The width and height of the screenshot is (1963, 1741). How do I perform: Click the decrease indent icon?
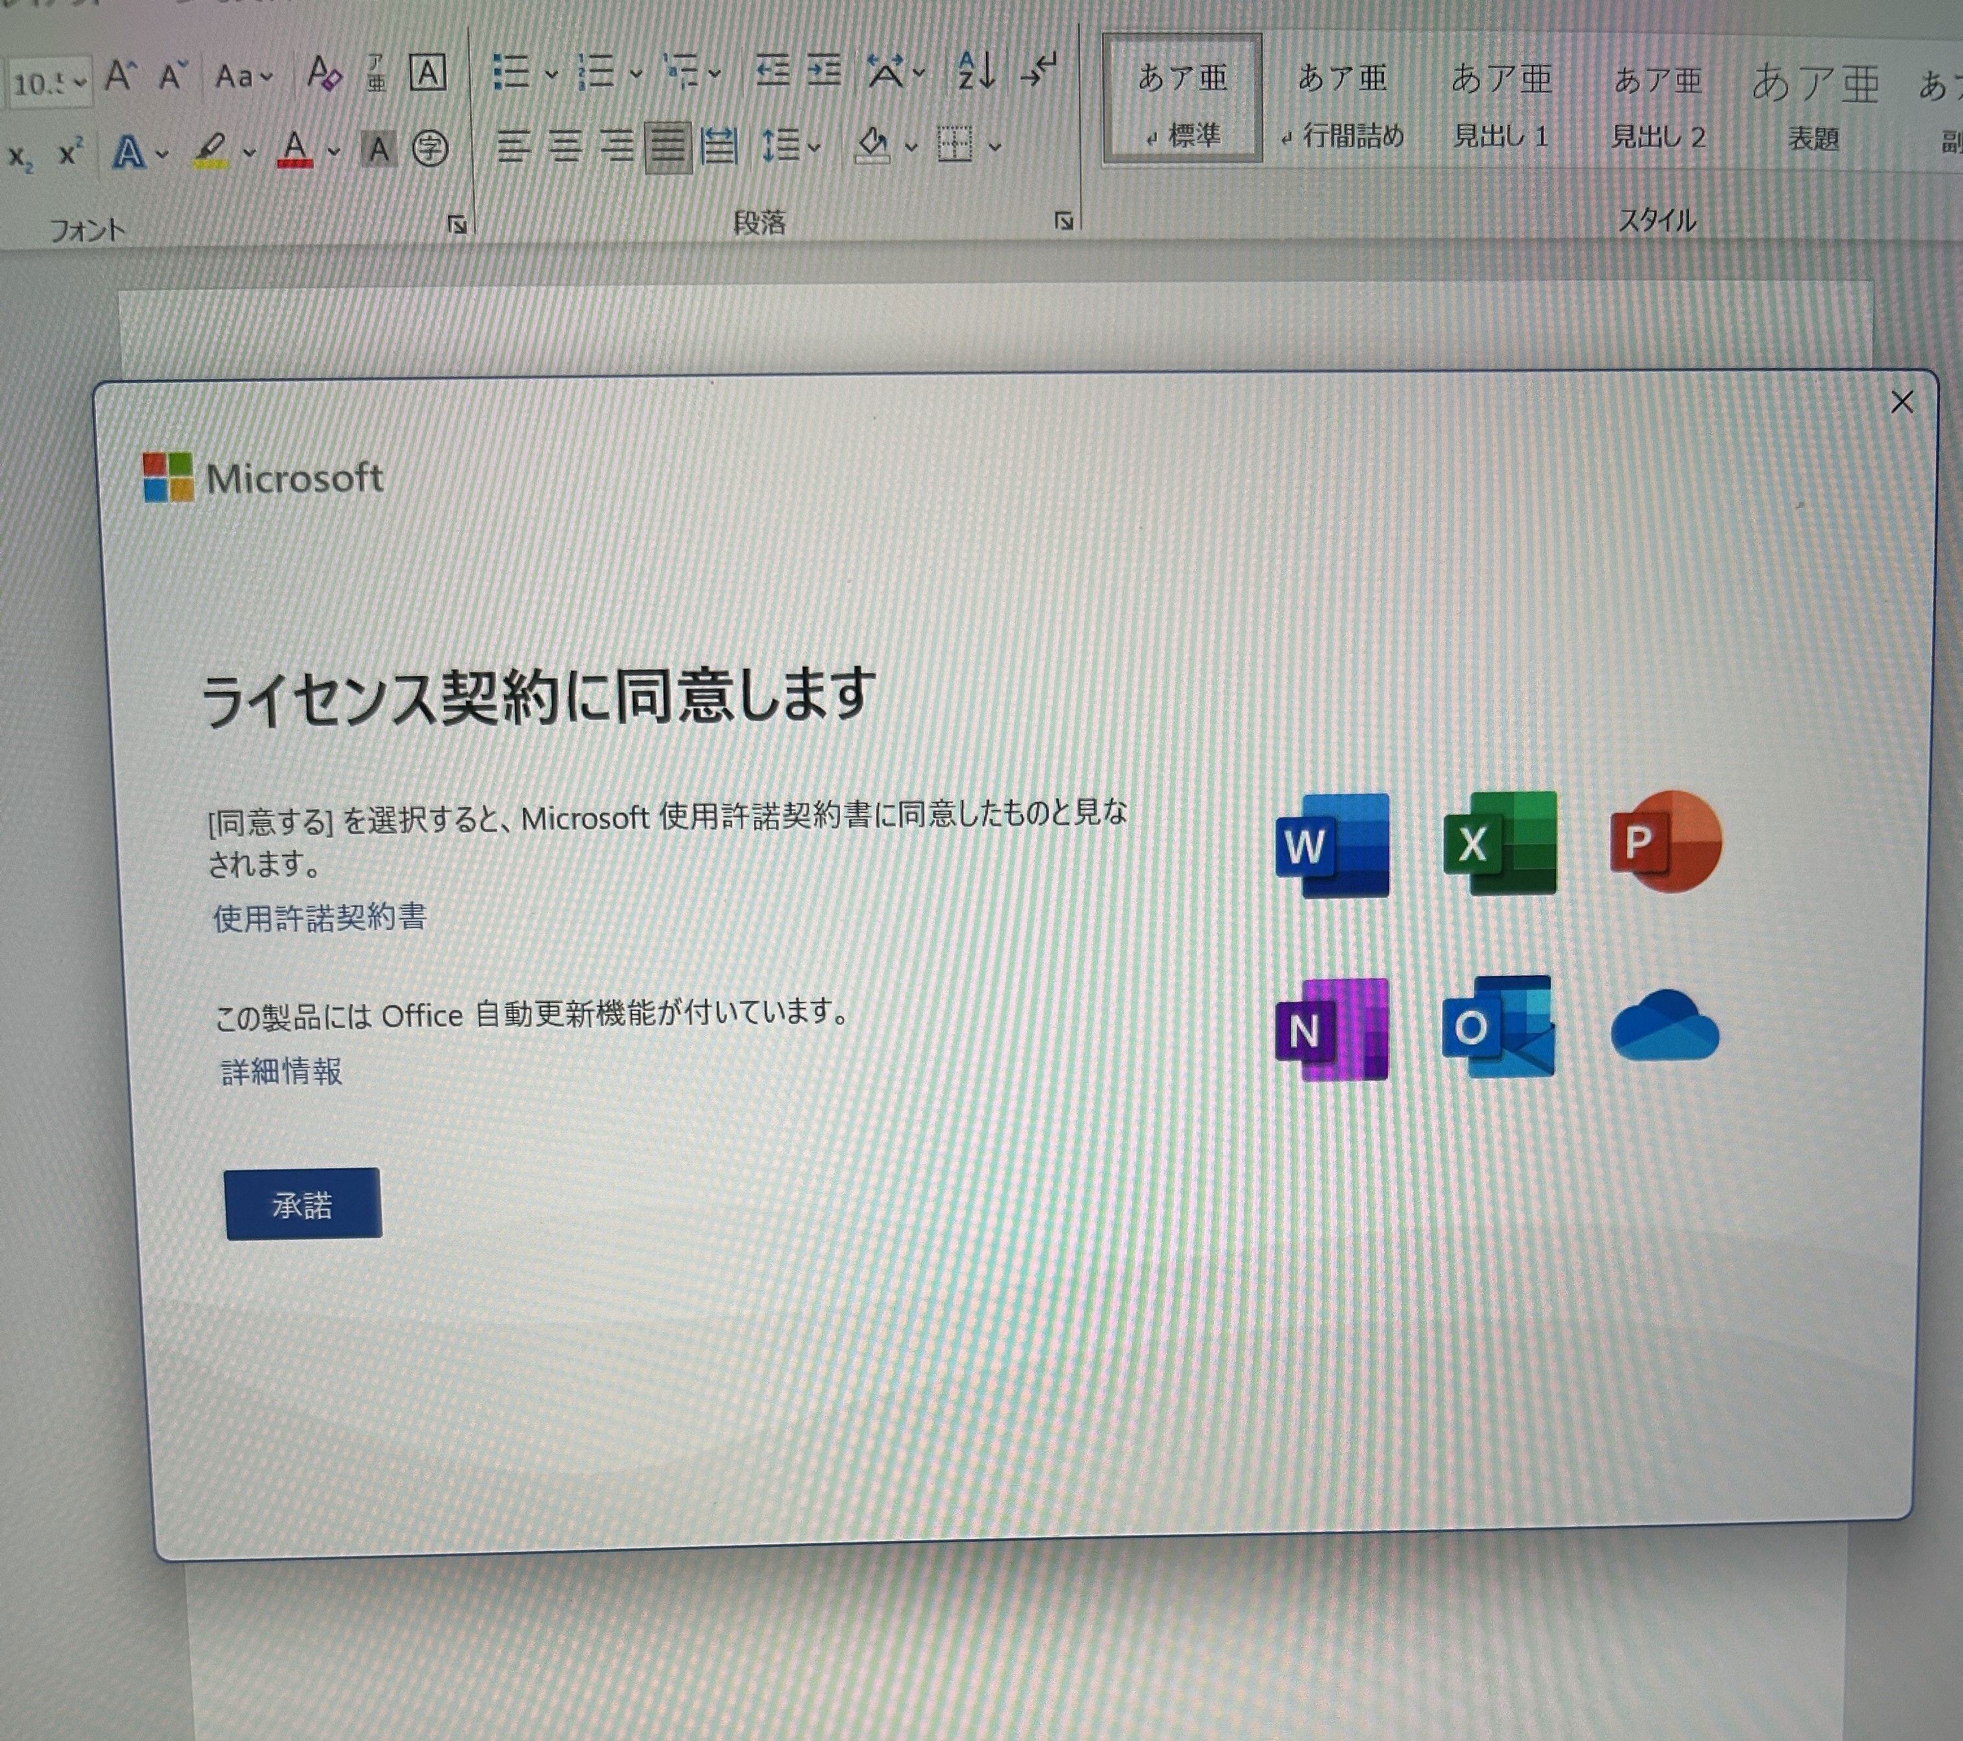click(772, 71)
